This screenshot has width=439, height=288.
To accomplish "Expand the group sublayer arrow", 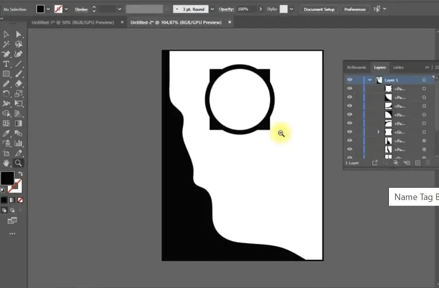I will 378,132.
